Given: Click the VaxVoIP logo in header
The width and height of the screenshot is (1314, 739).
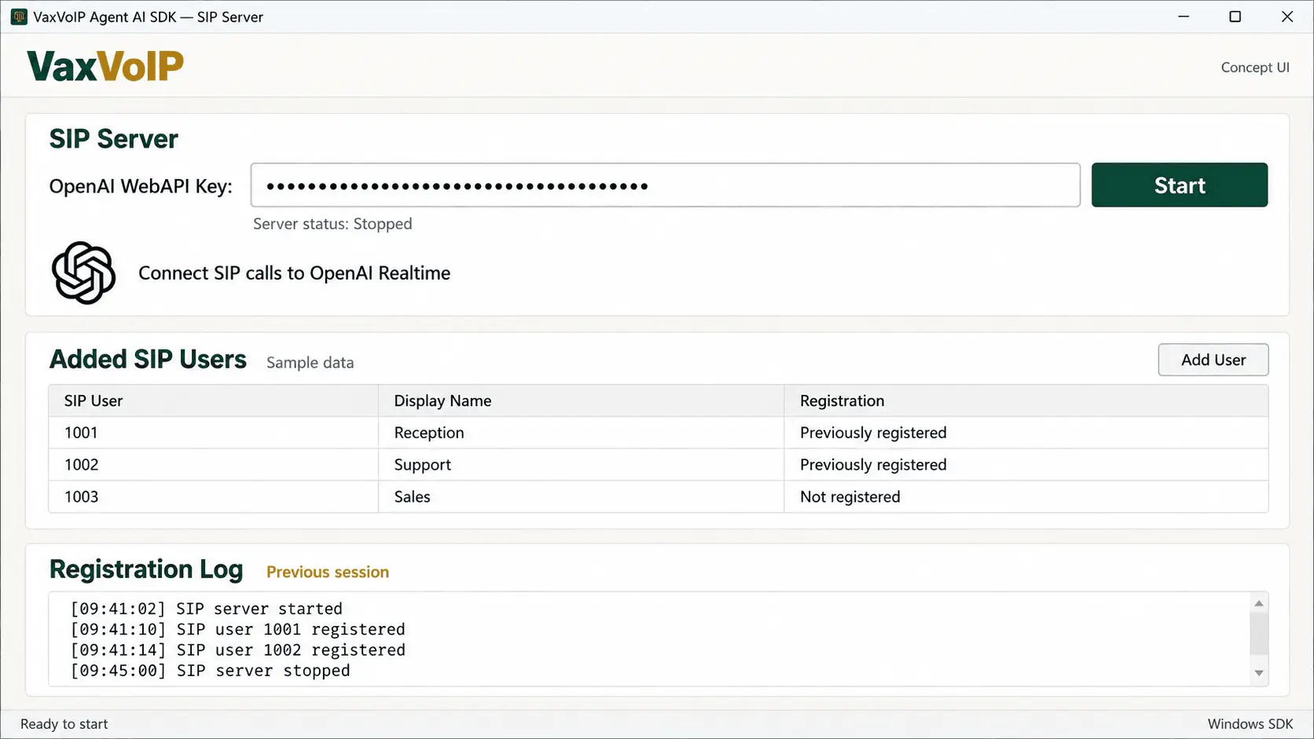Looking at the screenshot, I should (x=105, y=66).
